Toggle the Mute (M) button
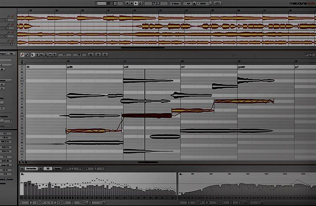 point(2,84)
